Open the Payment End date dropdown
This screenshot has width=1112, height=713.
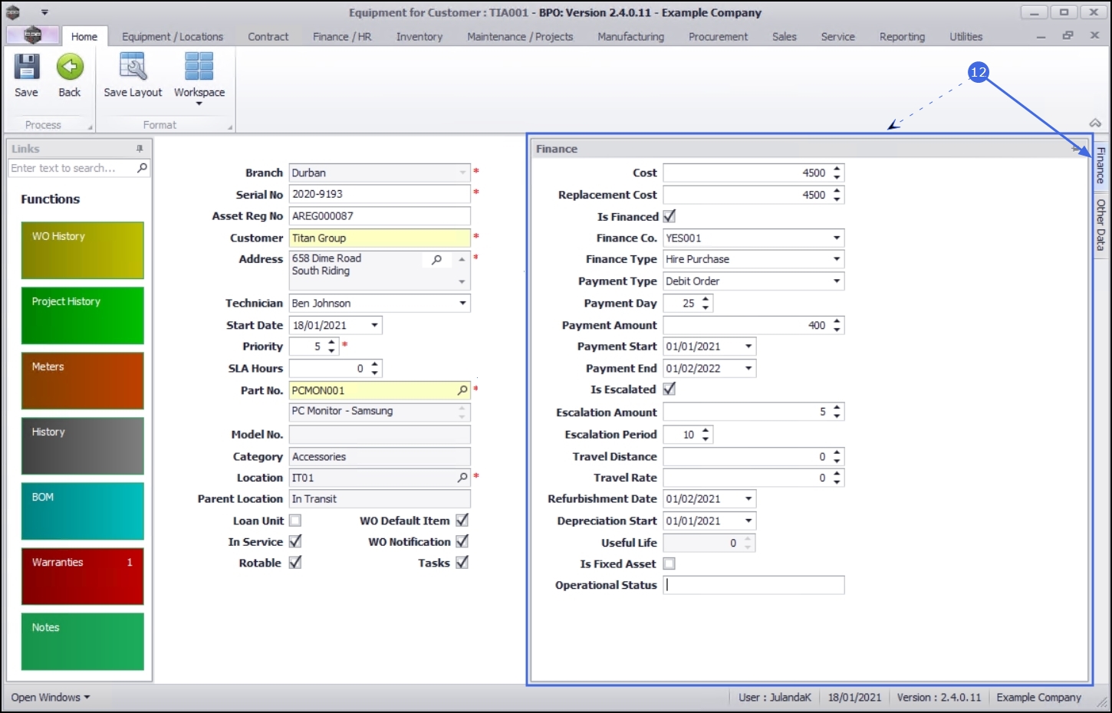pyautogui.click(x=748, y=368)
